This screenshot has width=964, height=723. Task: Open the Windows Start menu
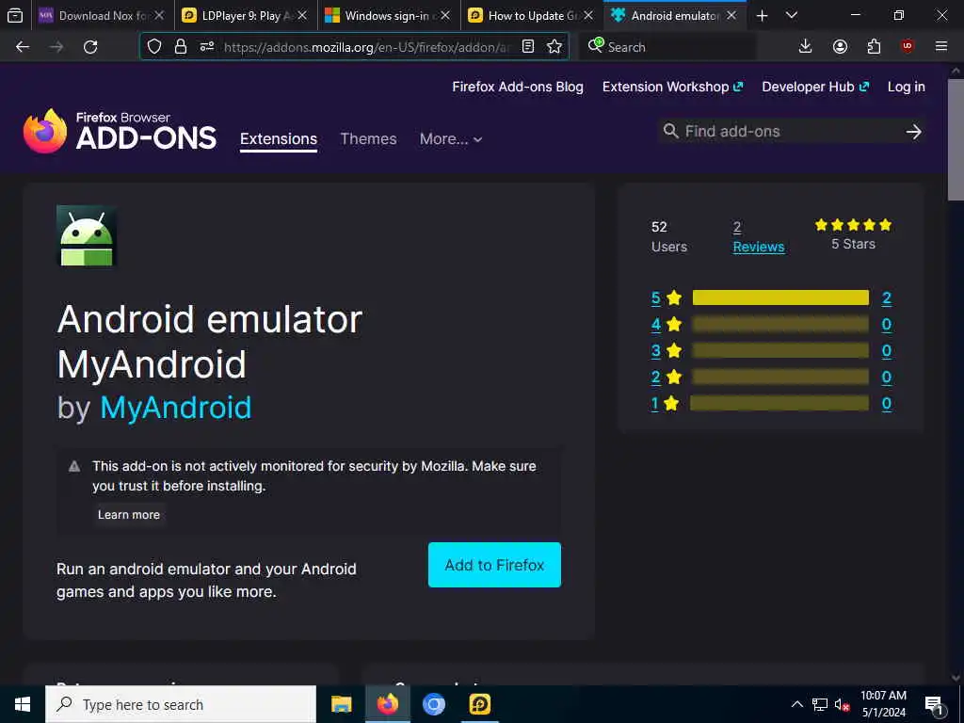tap(23, 704)
